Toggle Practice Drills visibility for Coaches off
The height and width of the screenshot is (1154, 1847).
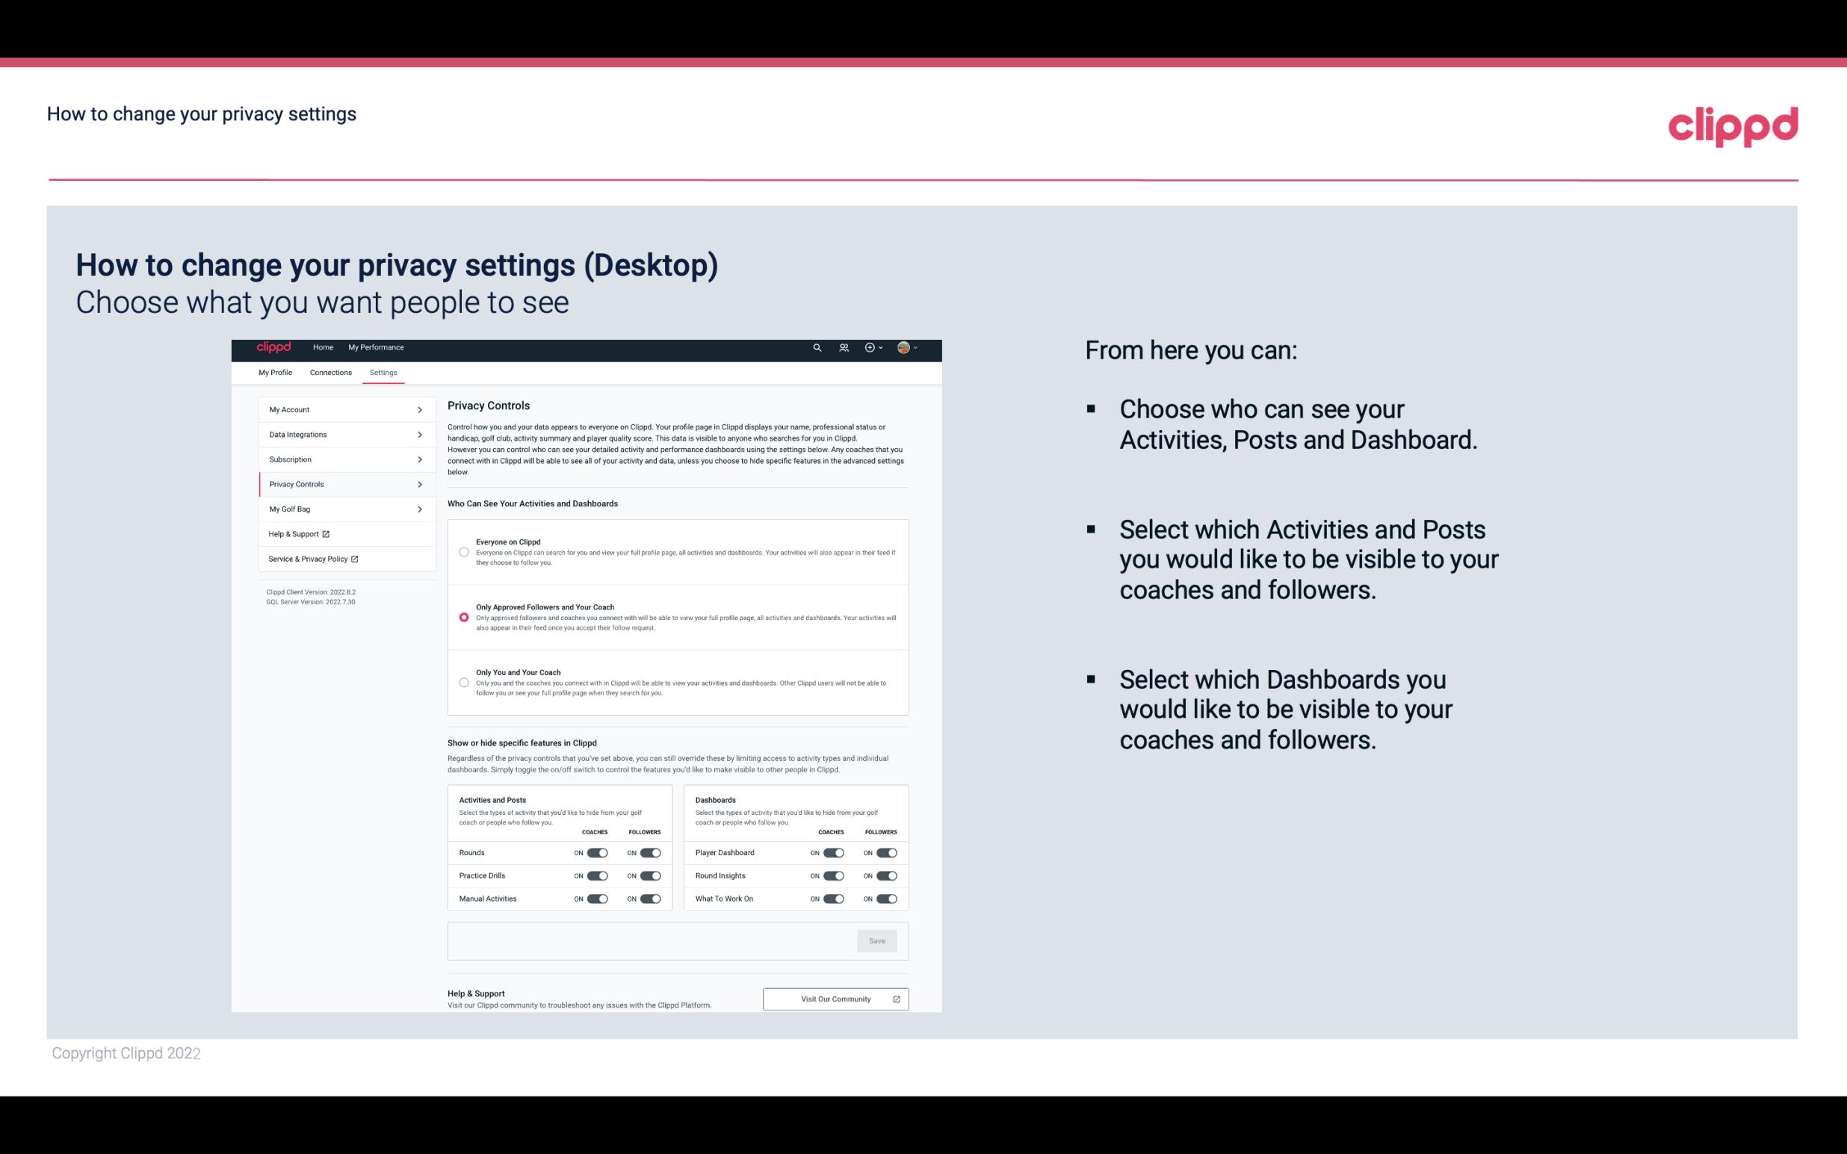coord(595,876)
